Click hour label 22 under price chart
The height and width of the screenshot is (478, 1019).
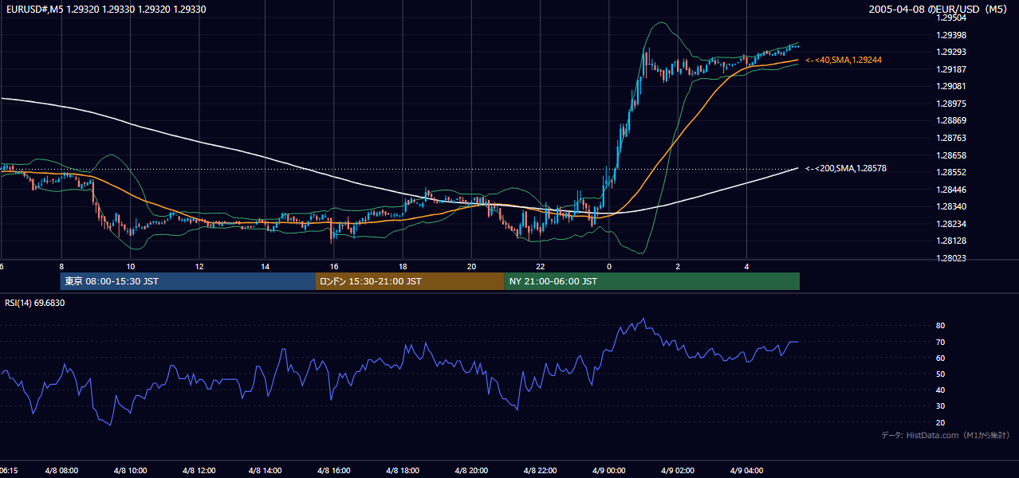click(x=540, y=266)
